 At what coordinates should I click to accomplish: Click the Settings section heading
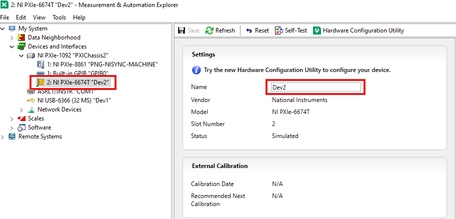(x=203, y=54)
